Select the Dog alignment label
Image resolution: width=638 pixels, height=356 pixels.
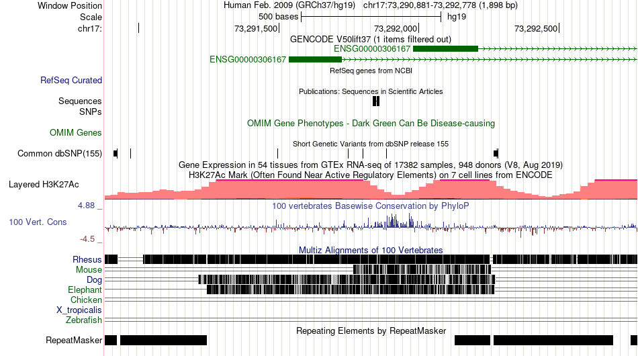coord(94,279)
